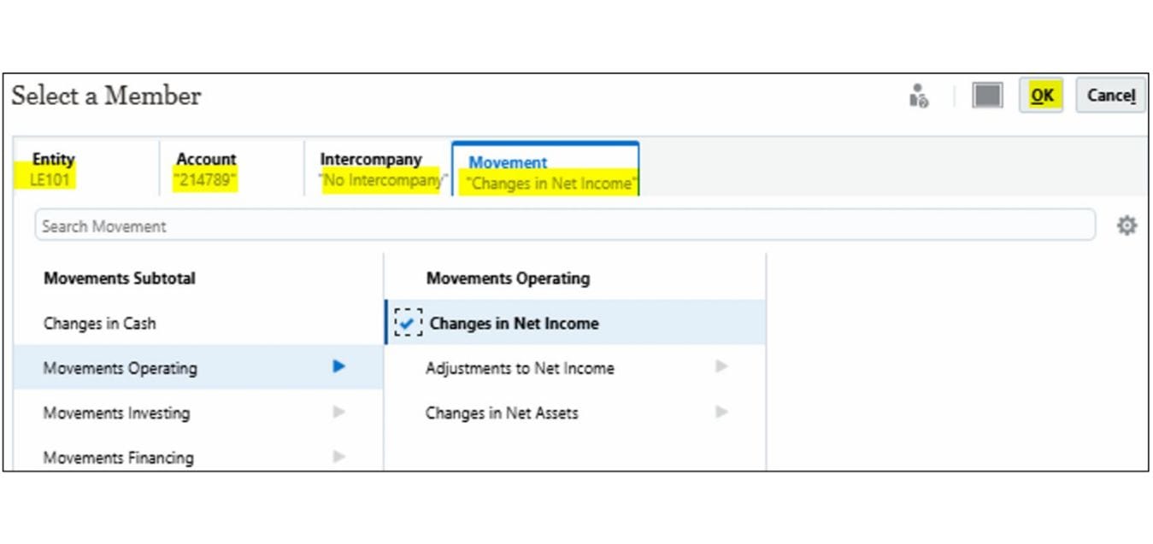Open the Movement search options gear menu
The image size is (1153, 544).
point(1127,225)
